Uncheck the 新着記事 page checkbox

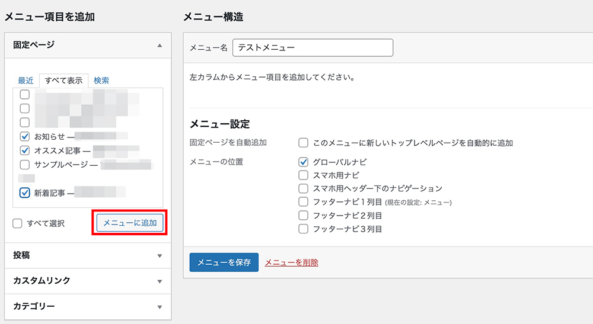pyautogui.click(x=24, y=193)
